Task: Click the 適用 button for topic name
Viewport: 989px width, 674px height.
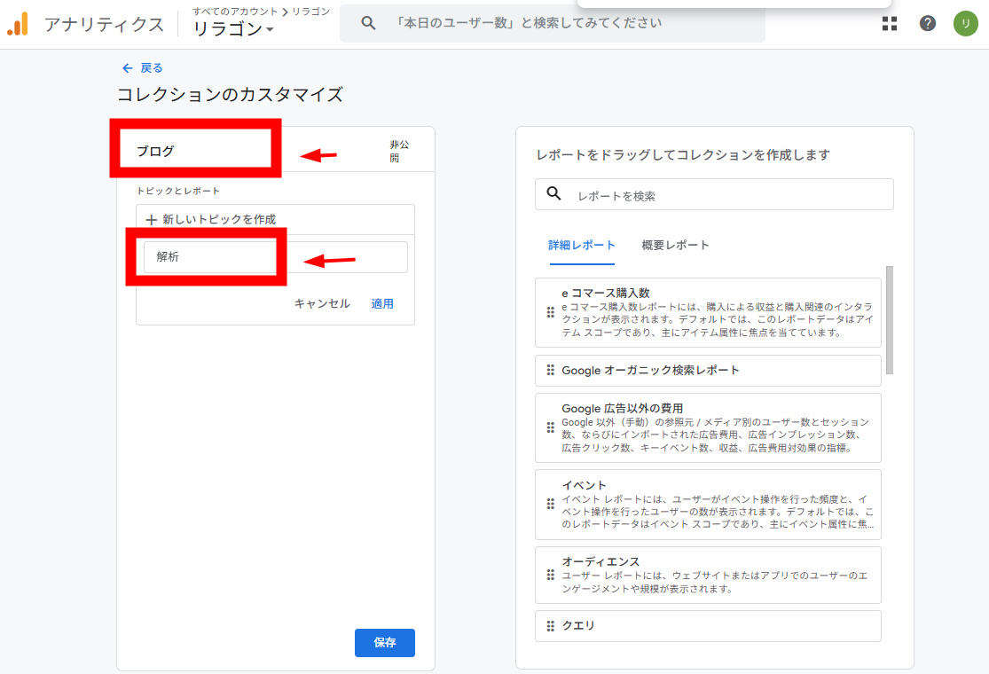Action: (382, 303)
